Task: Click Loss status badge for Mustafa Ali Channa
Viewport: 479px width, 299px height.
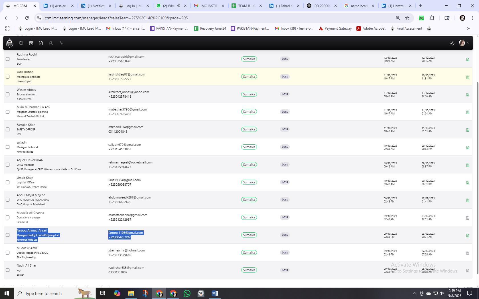Action: pos(285,217)
